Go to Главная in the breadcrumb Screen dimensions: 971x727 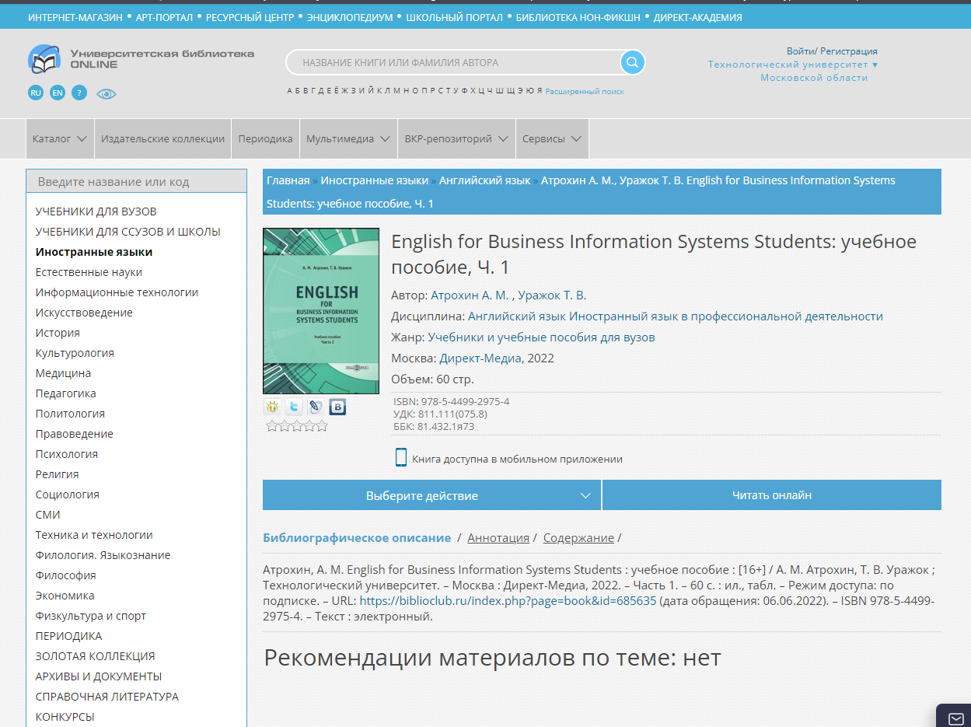point(288,180)
